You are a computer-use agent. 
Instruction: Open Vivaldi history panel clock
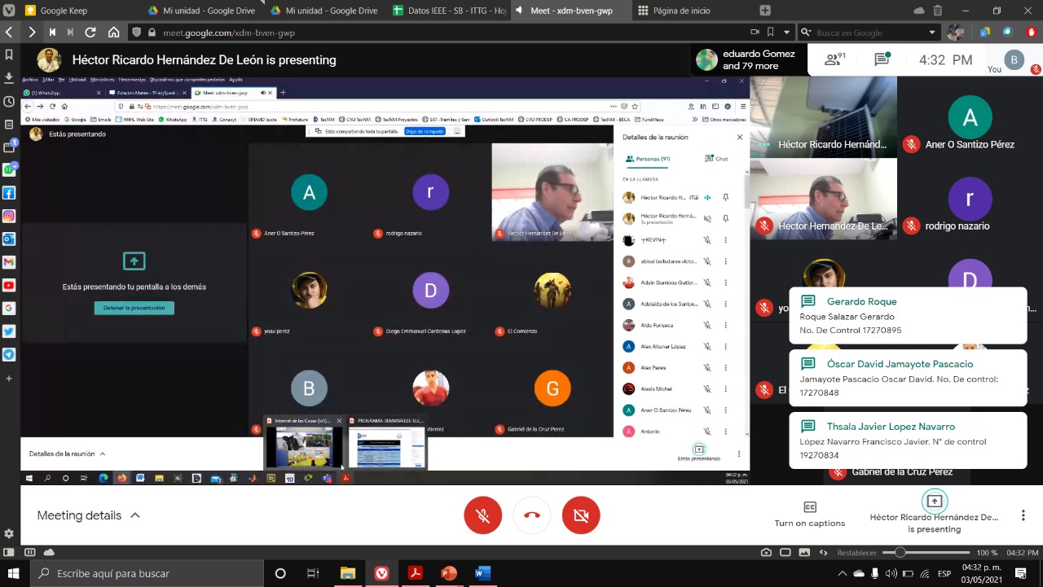point(9,101)
